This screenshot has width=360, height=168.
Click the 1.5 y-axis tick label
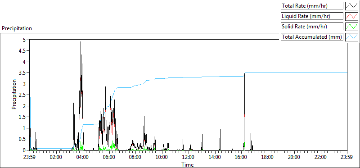click(x=22, y=117)
